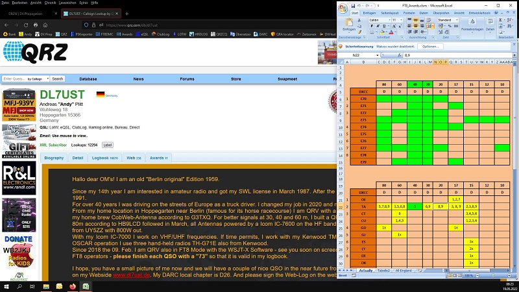519x292 pixels.
Task: Open the Borders dropdown in Excel ribbon
Action: point(376,32)
